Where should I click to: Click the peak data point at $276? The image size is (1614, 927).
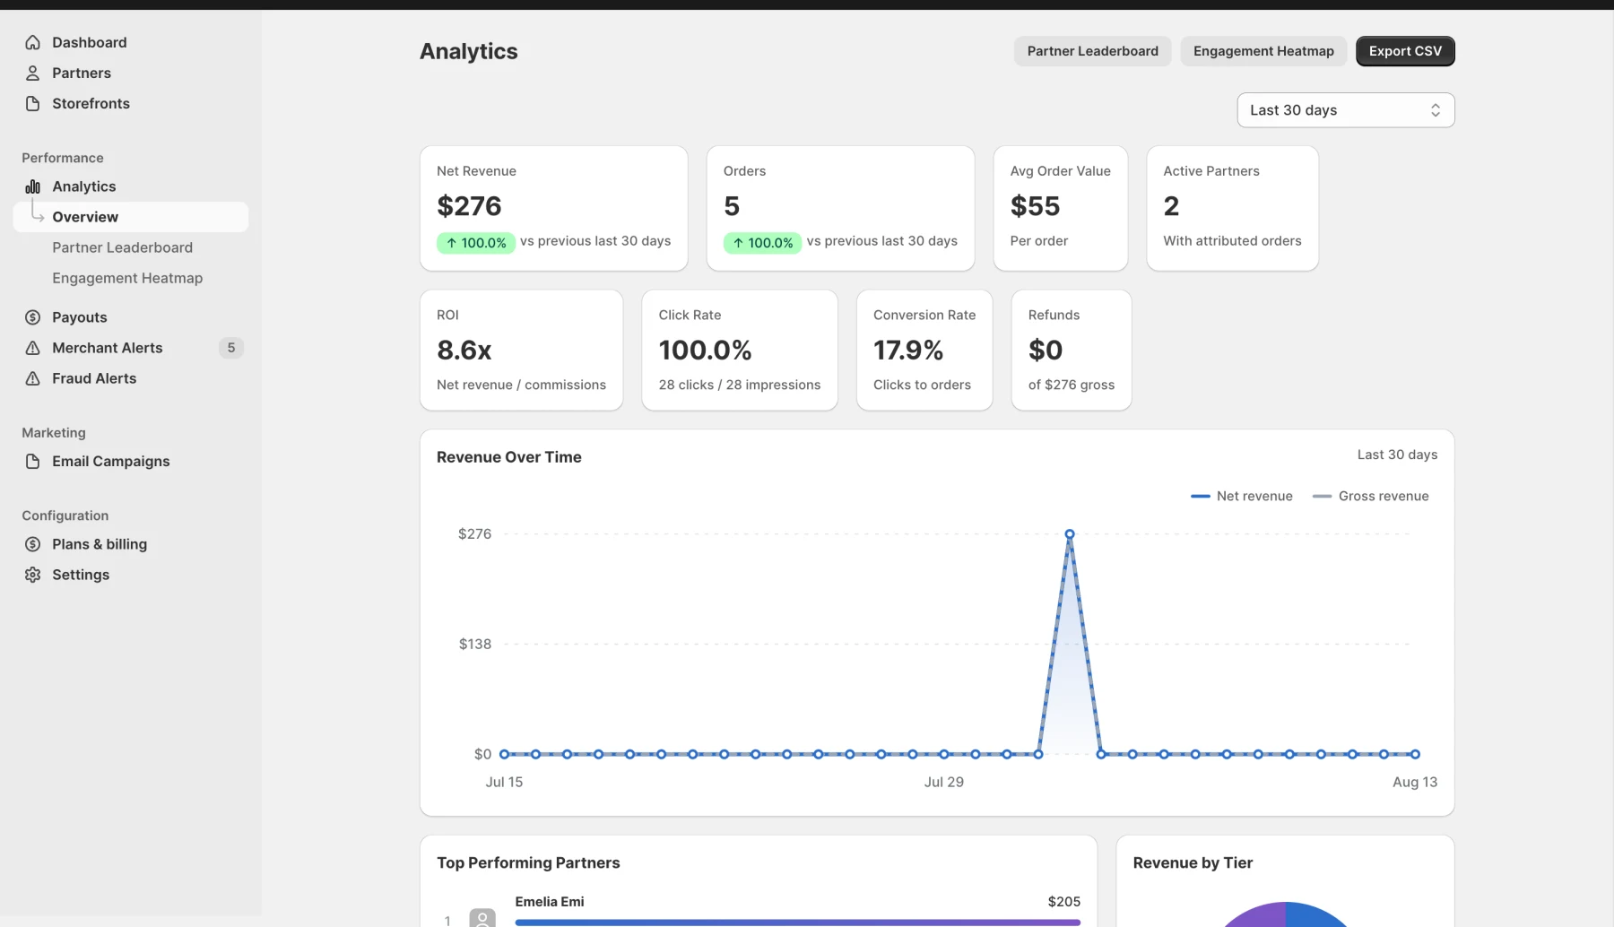pyautogui.click(x=1070, y=534)
